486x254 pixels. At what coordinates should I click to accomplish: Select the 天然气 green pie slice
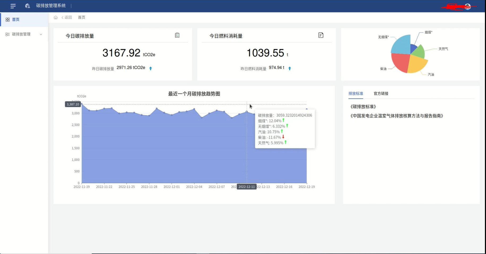418,51
